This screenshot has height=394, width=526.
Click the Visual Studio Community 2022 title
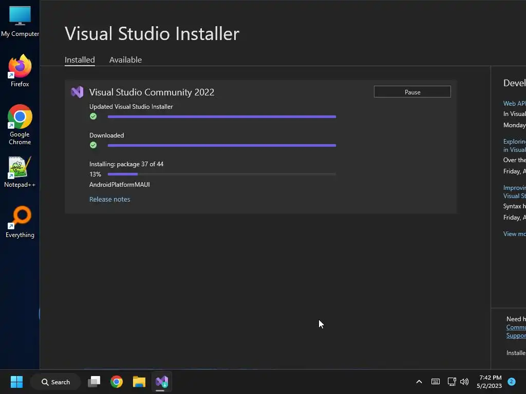point(152,92)
